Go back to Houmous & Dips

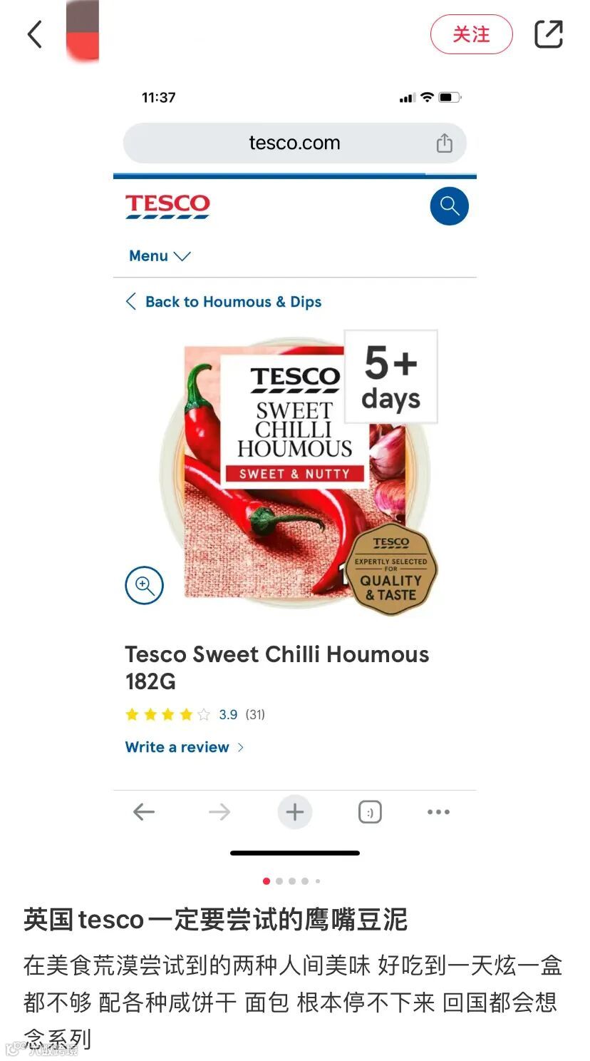(224, 302)
